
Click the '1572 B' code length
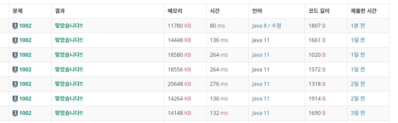pyautogui.click(x=317, y=70)
